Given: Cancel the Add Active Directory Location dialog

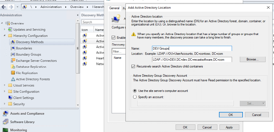Looking at the screenshot, I should (256, 115).
